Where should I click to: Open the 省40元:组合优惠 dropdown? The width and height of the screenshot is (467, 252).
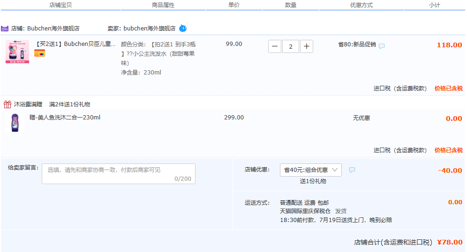[x=311, y=170]
